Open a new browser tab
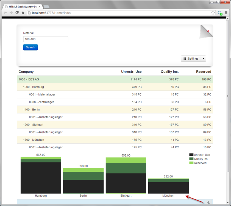The height and width of the screenshot is (206, 231). [x=46, y=7]
